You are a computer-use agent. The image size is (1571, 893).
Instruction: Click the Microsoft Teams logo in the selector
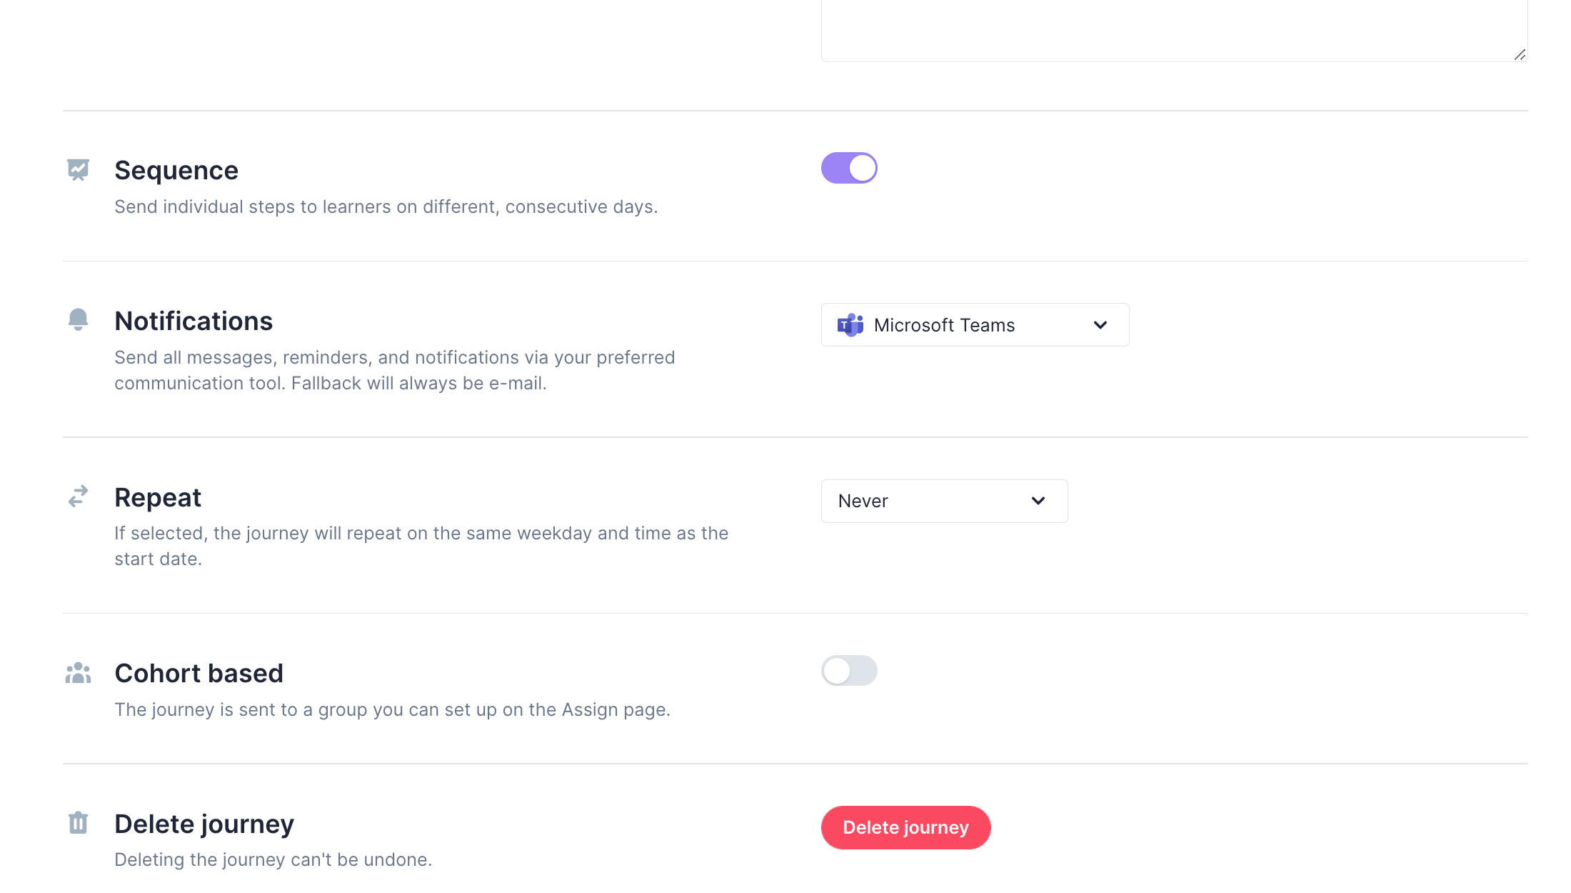850,324
